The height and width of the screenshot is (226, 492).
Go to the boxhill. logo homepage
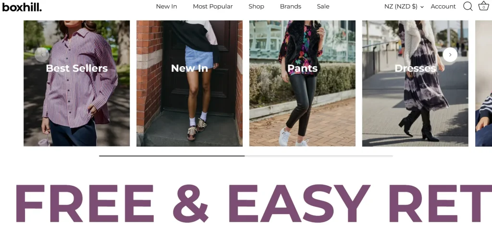[22, 7]
